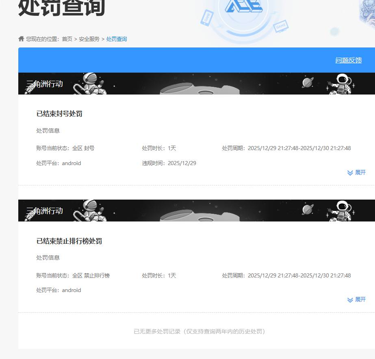Viewport: 375px width, 359px height.
Task: Click 处罚时长: 1天 in 禁止排行榜 record
Action: [159, 275]
